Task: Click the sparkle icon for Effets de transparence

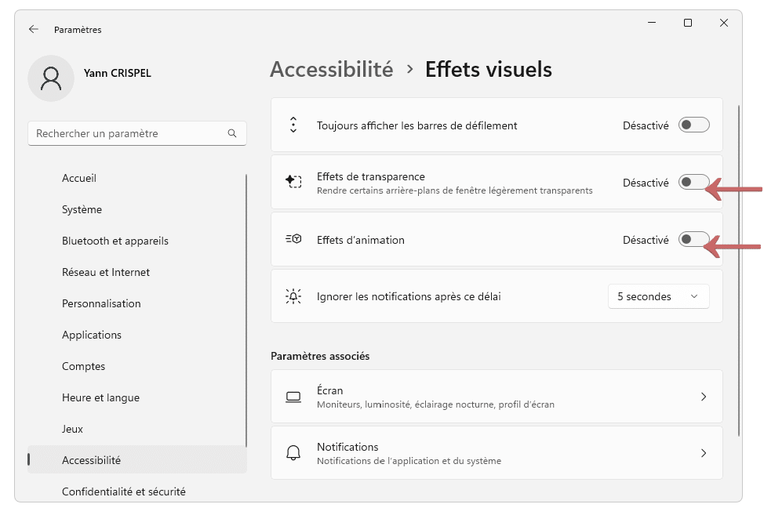Action: pos(293,182)
